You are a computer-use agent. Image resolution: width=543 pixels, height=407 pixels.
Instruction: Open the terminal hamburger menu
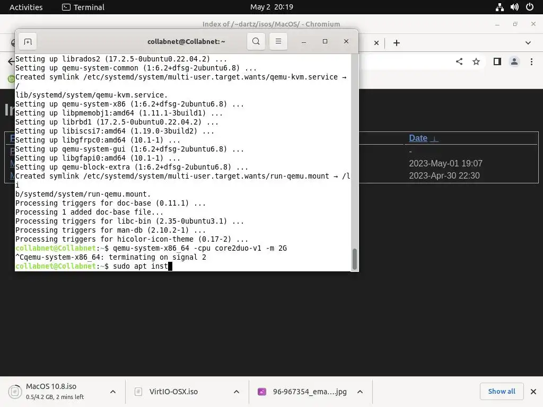(x=278, y=41)
